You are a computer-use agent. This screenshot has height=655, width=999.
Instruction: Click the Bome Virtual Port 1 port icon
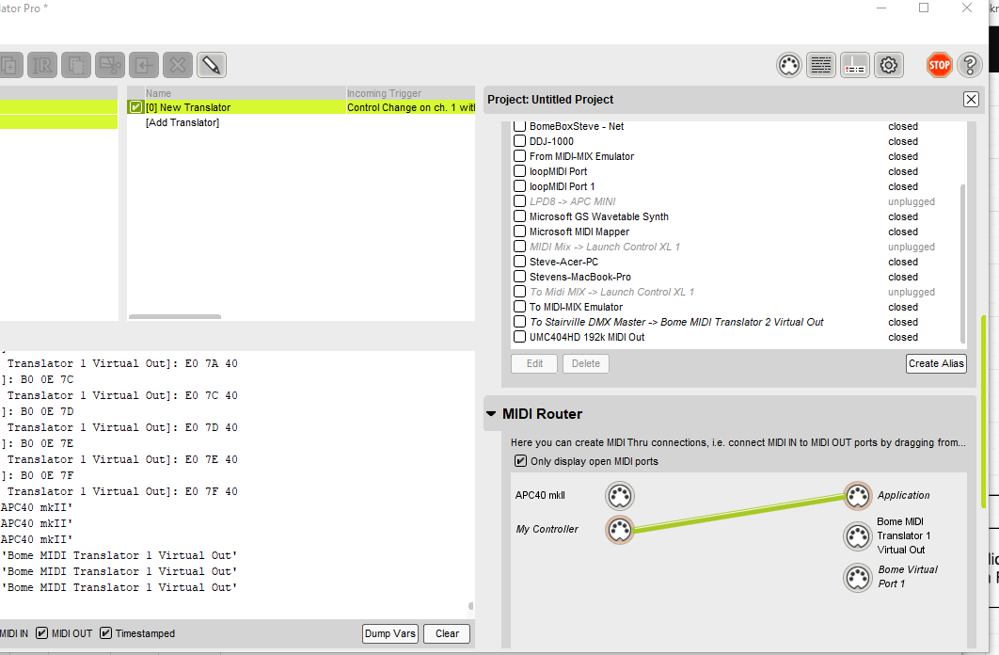tap(858, 577)
